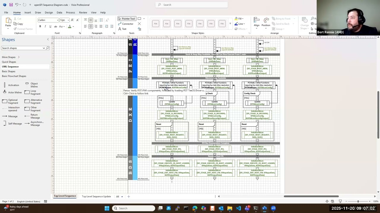
Task: Add a new page with plus button
Action: [129, 196]
